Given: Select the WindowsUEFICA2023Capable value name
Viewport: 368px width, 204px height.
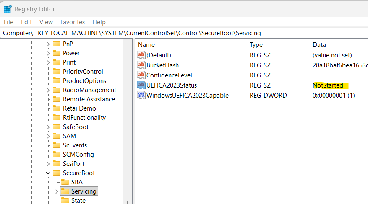Looking at the screenshot, I should point(188,96).
